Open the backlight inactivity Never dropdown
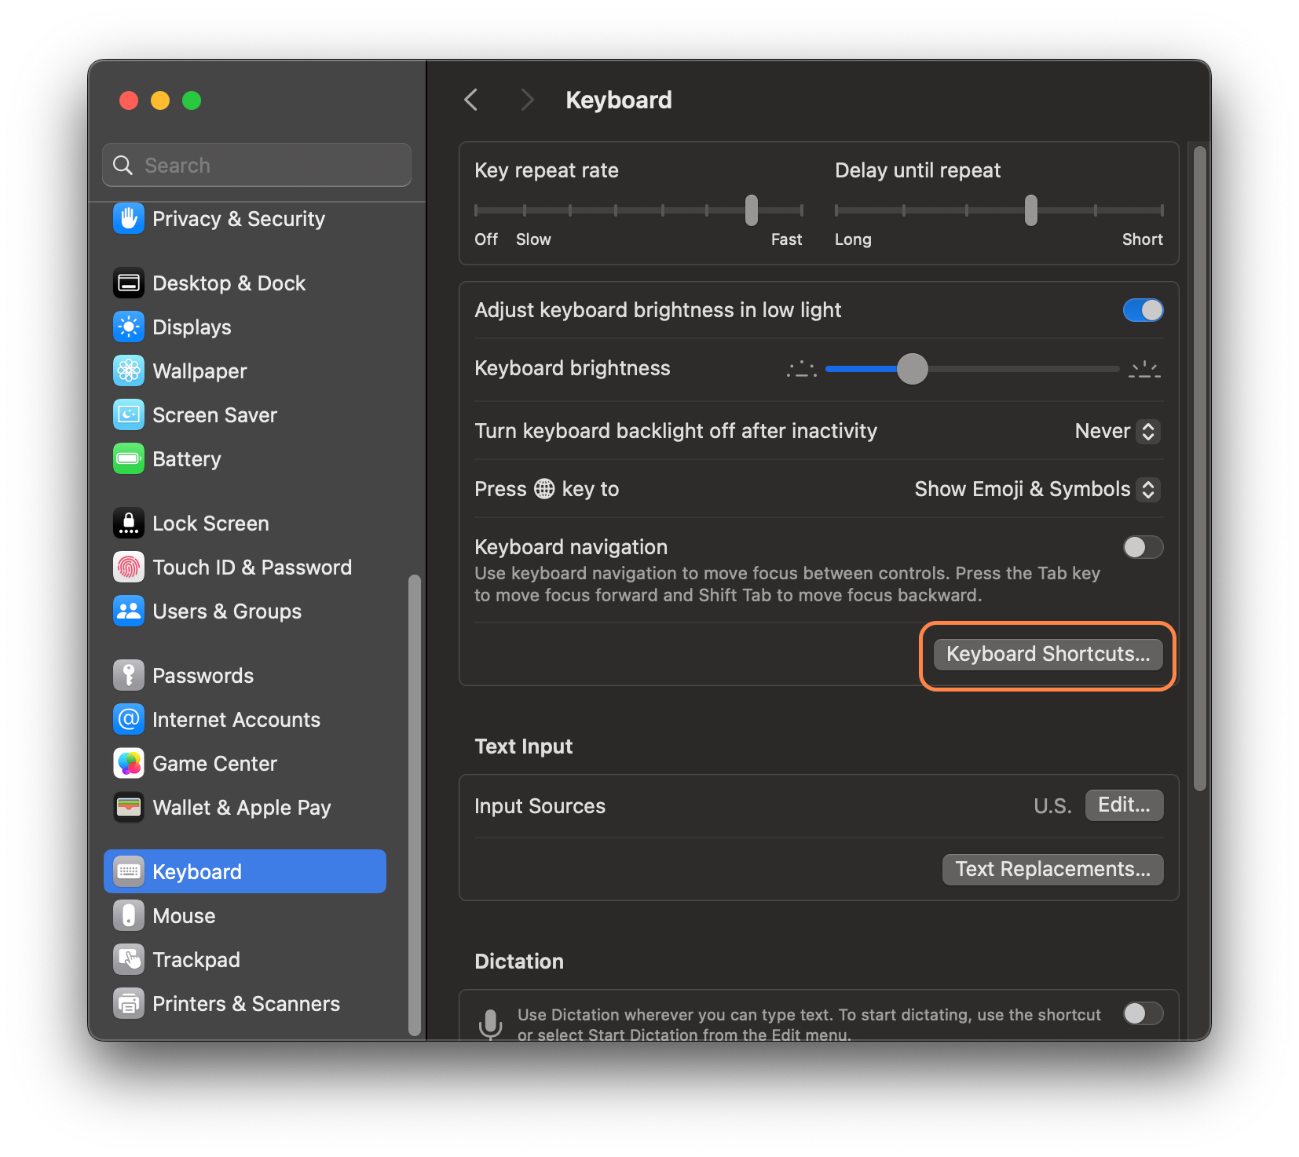The image size is (1299, 1157). 1117,431
